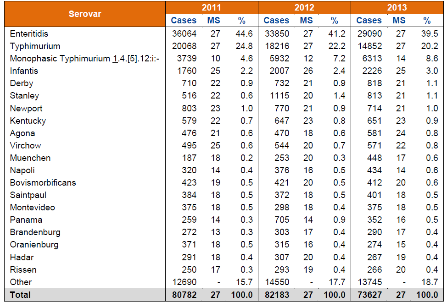Select the 2013 year header
The width and height of the screenshot is (447, 302).
[x=397, y=7]
